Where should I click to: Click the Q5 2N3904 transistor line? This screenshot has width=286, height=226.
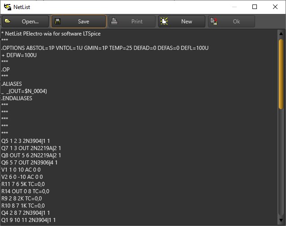pyautogui.click(x=26, y=141)
